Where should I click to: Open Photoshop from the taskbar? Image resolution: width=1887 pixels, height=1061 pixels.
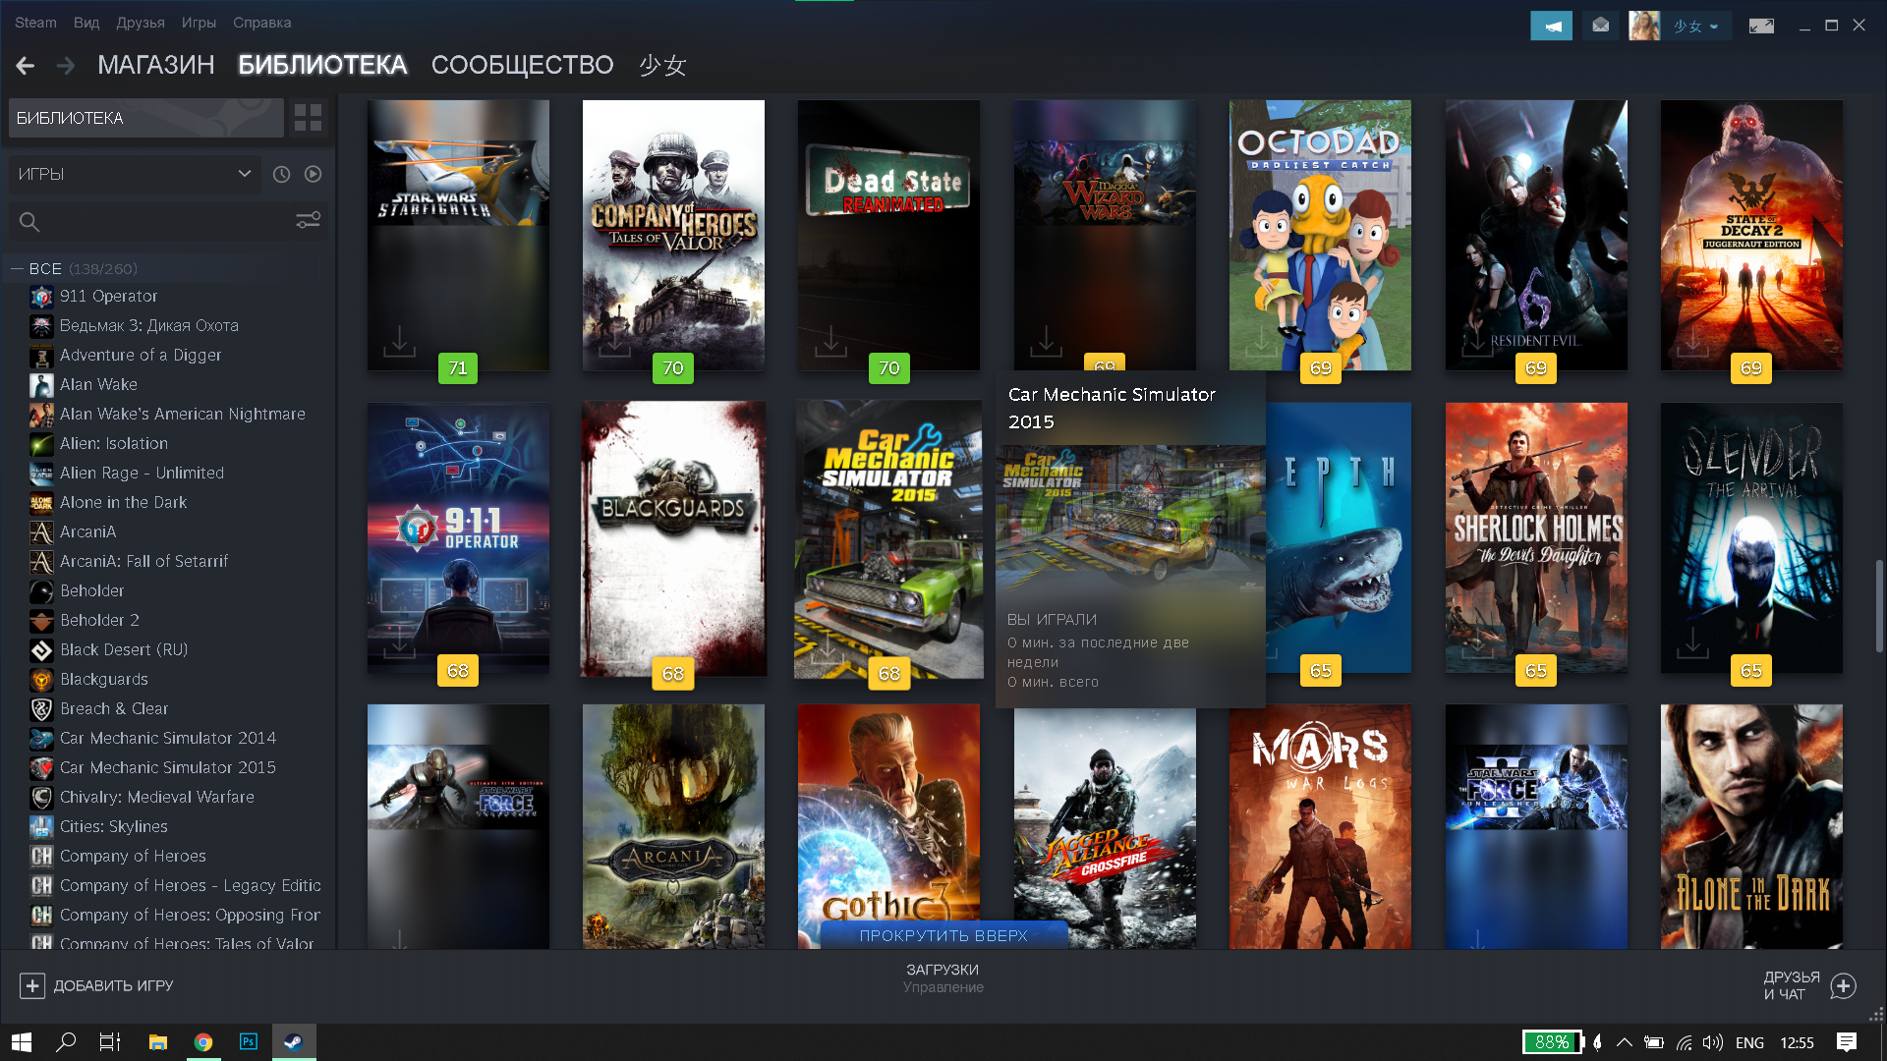pyautogui.click(x=249, y=1042)
